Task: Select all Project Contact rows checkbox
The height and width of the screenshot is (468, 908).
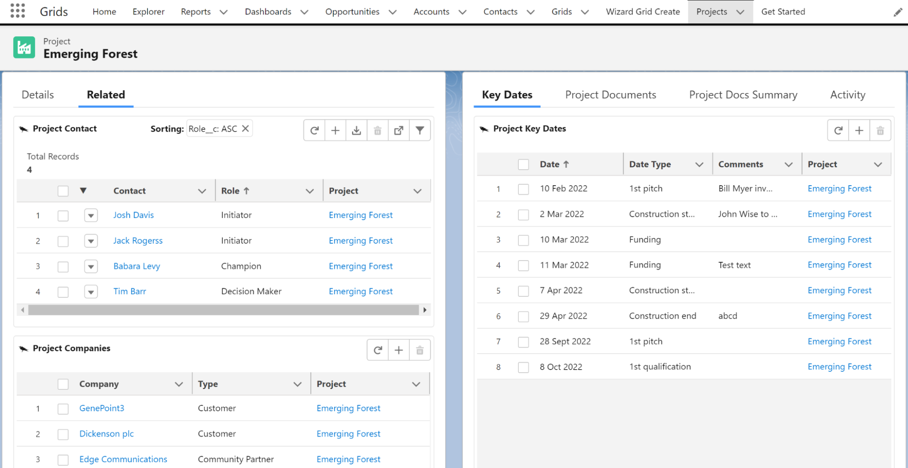Action: pyautogui.click(x=63, y=191)
